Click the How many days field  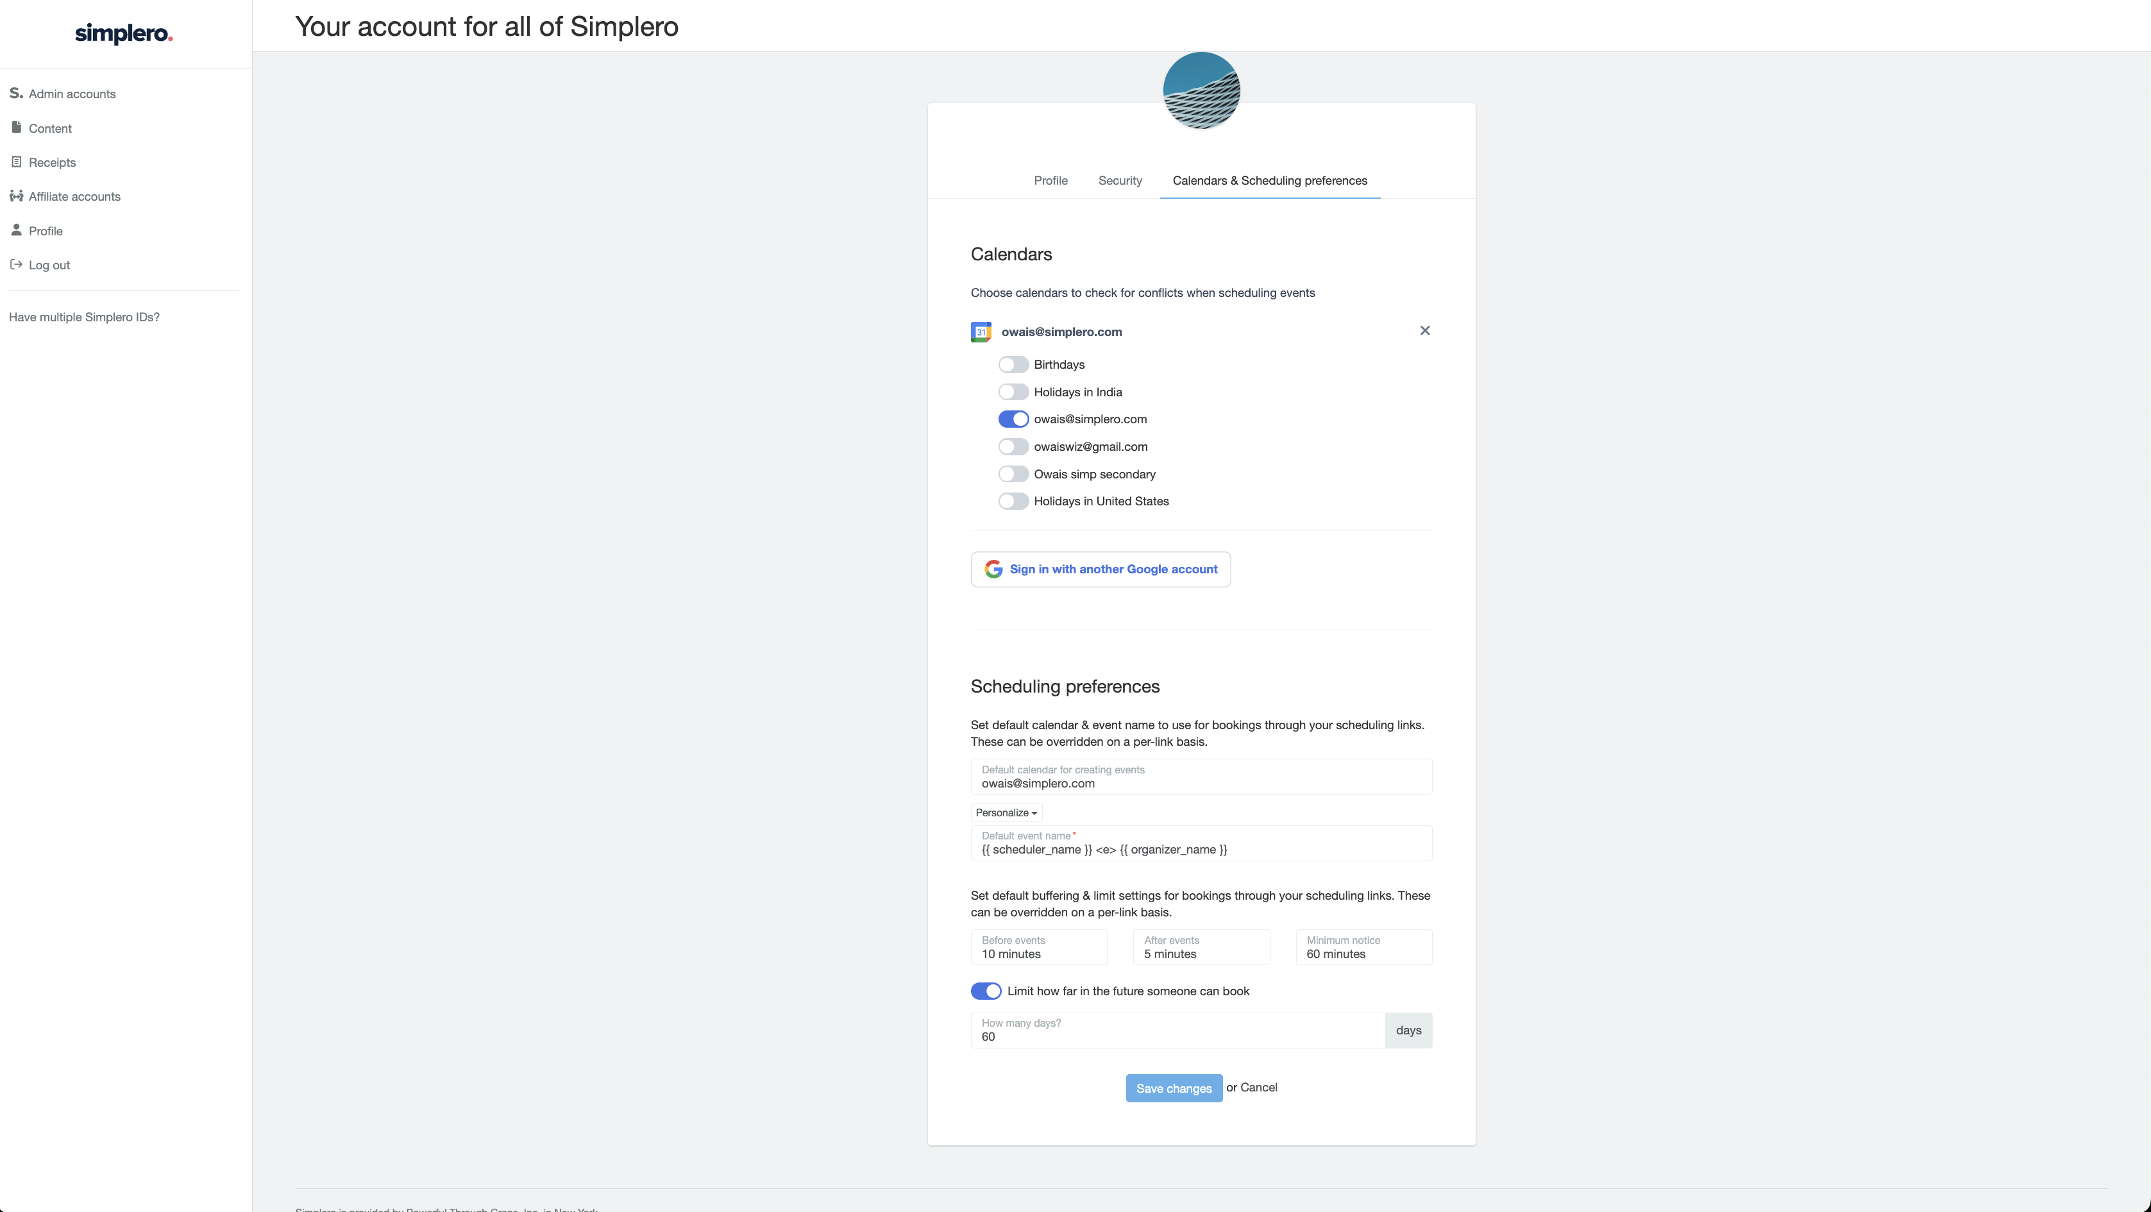click(1177, 1030)
